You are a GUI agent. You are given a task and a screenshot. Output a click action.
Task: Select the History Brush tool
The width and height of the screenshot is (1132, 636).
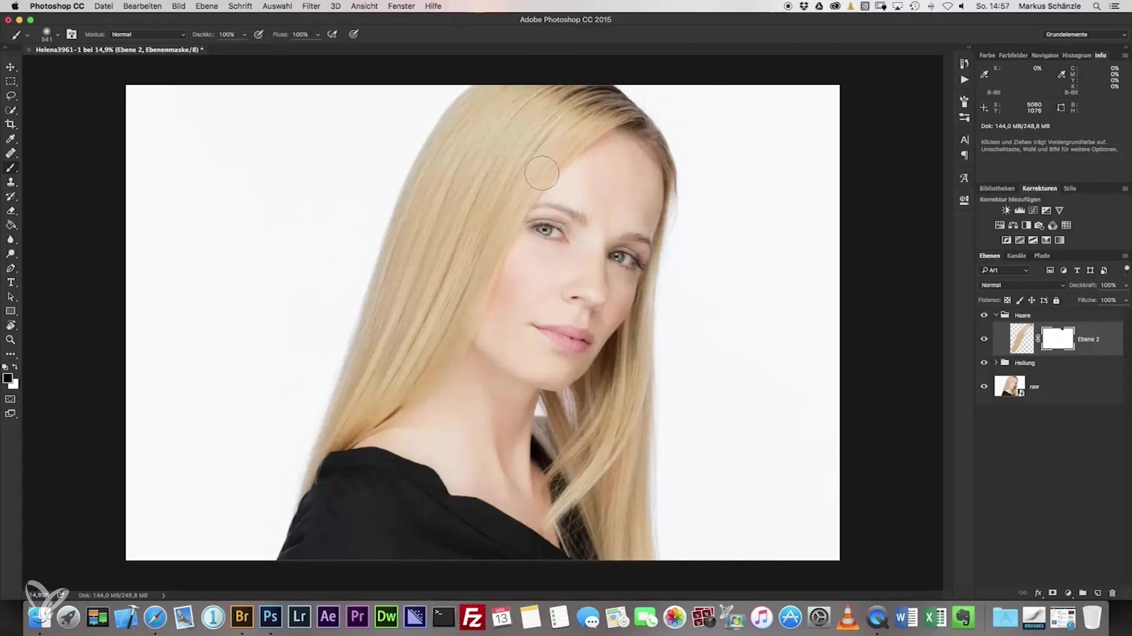[11, 196]
